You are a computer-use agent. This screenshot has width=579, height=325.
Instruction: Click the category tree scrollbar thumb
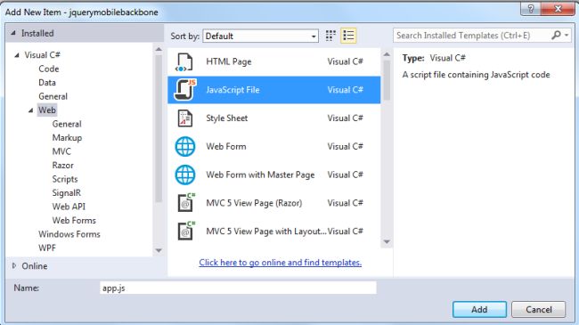click(x=159, y=128)
